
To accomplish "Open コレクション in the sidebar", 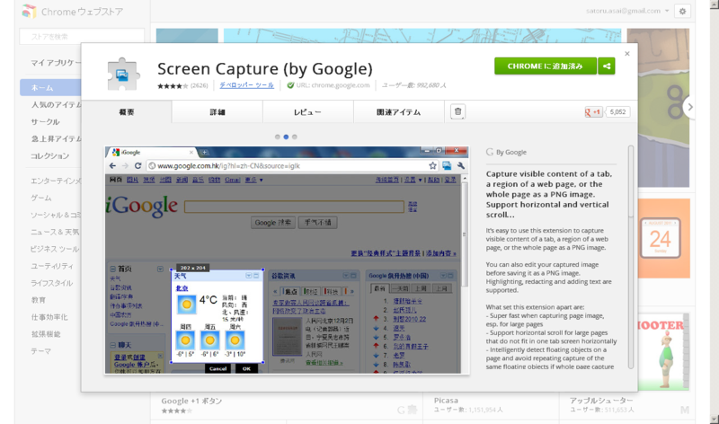I will click(49, 155).
